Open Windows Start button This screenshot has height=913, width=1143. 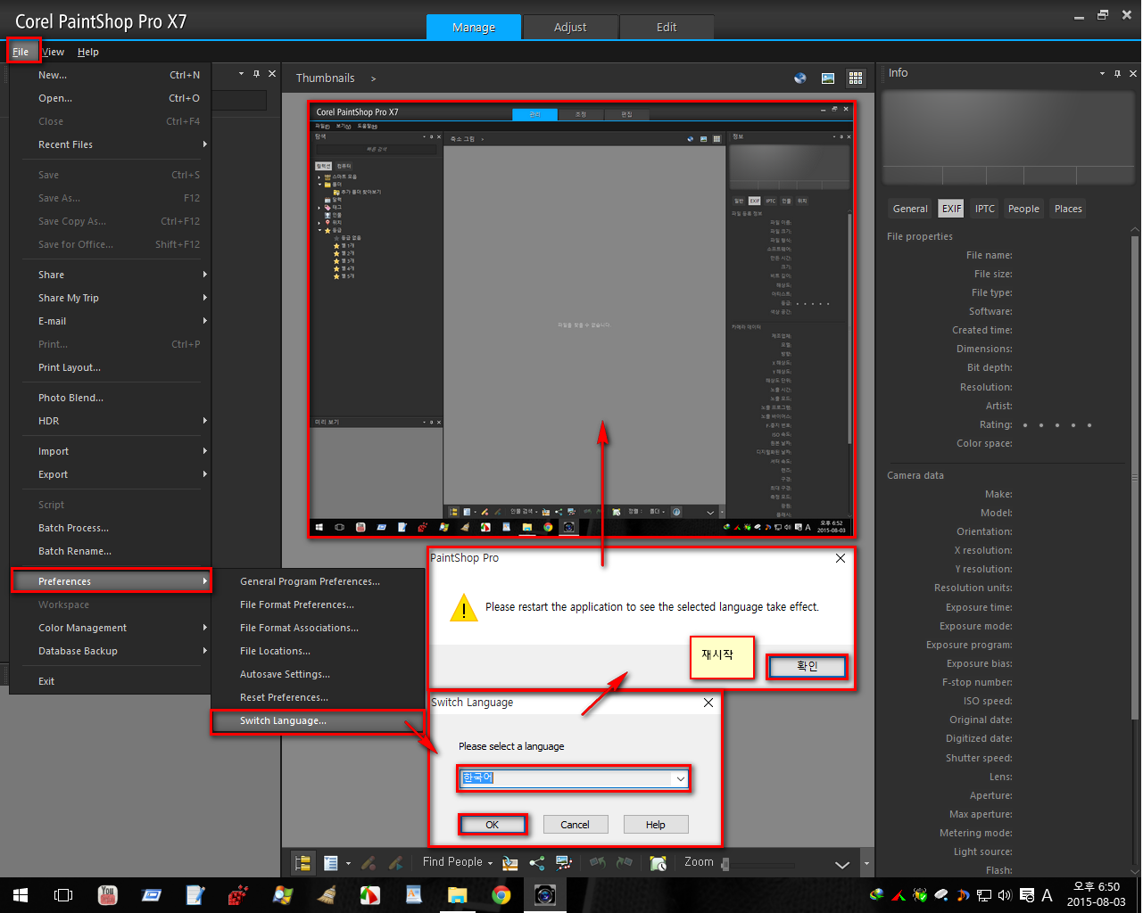(x=20, y=895)
